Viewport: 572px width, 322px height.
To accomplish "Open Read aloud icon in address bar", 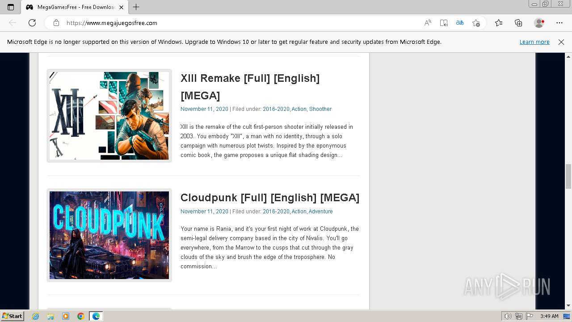I will click(x=428, y=23).
